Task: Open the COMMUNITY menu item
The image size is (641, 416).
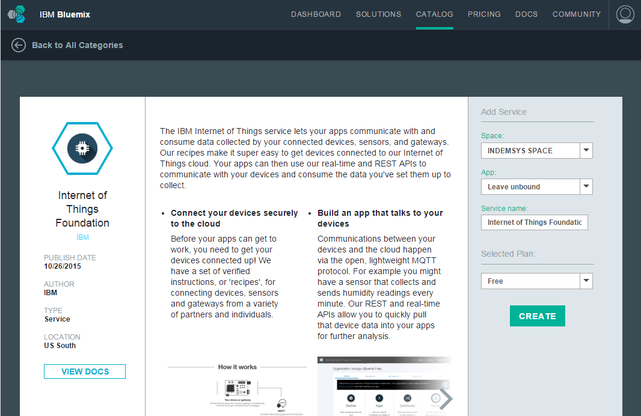Action: [577, 14]
